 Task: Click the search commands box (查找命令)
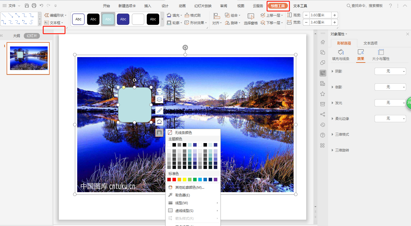[365, 6]
